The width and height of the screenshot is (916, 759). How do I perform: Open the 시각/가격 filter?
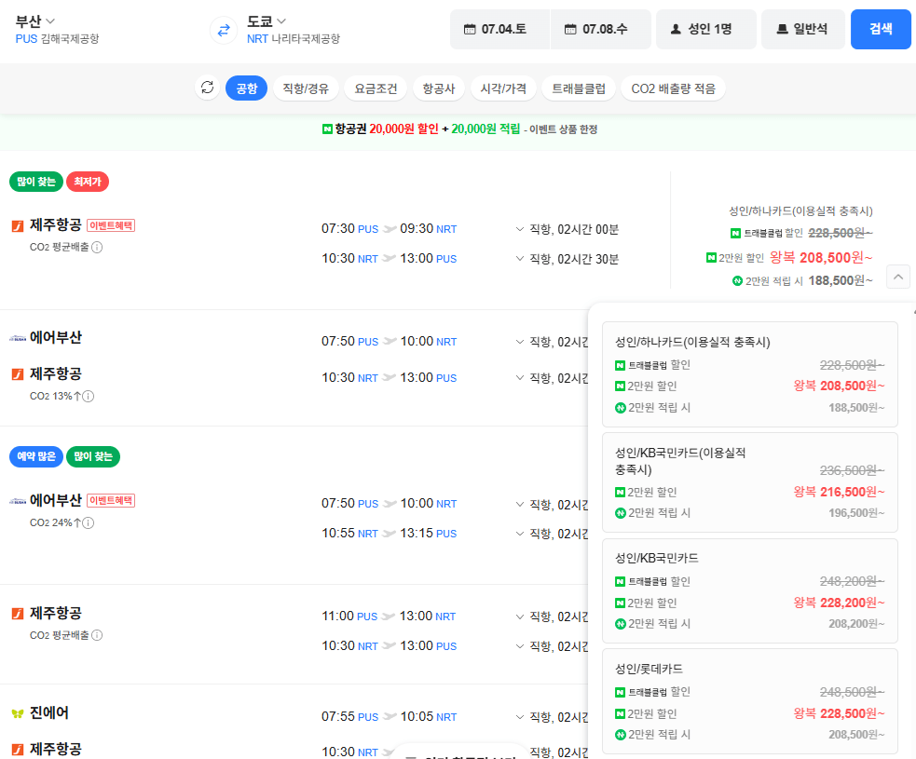click(x=503, y=88)
